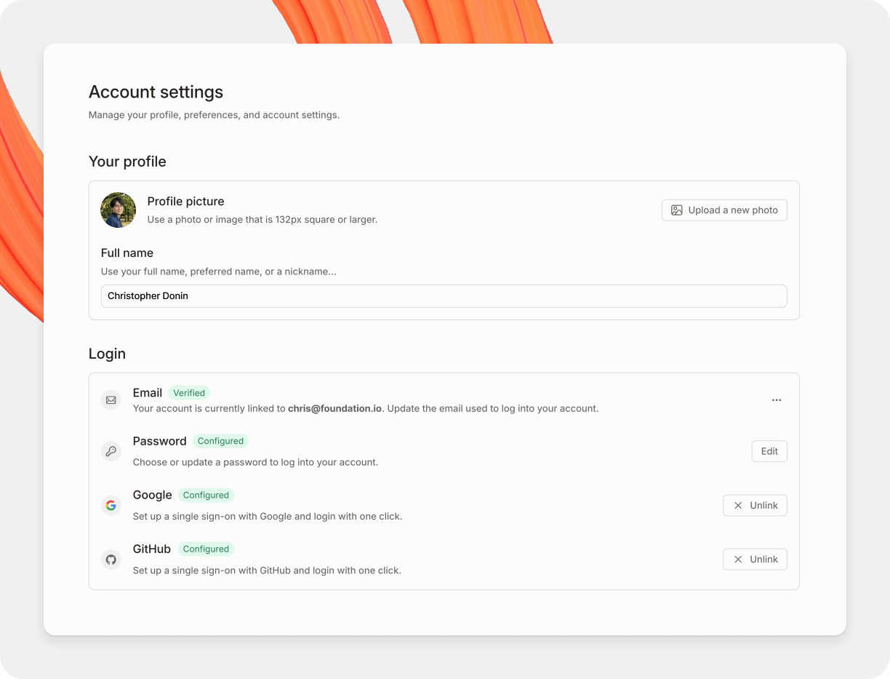
Task: Click the X icon on the GitHub Unlink button
Action: click(x=738, y=559)
